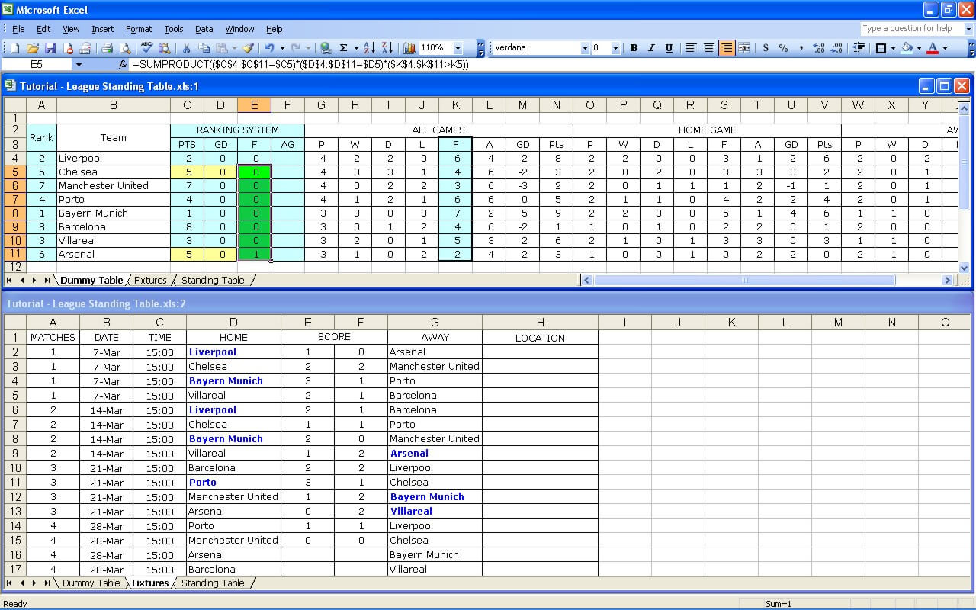
Task: Open the Name Box dropdown next to E5
Action: (x=79, y=65)
